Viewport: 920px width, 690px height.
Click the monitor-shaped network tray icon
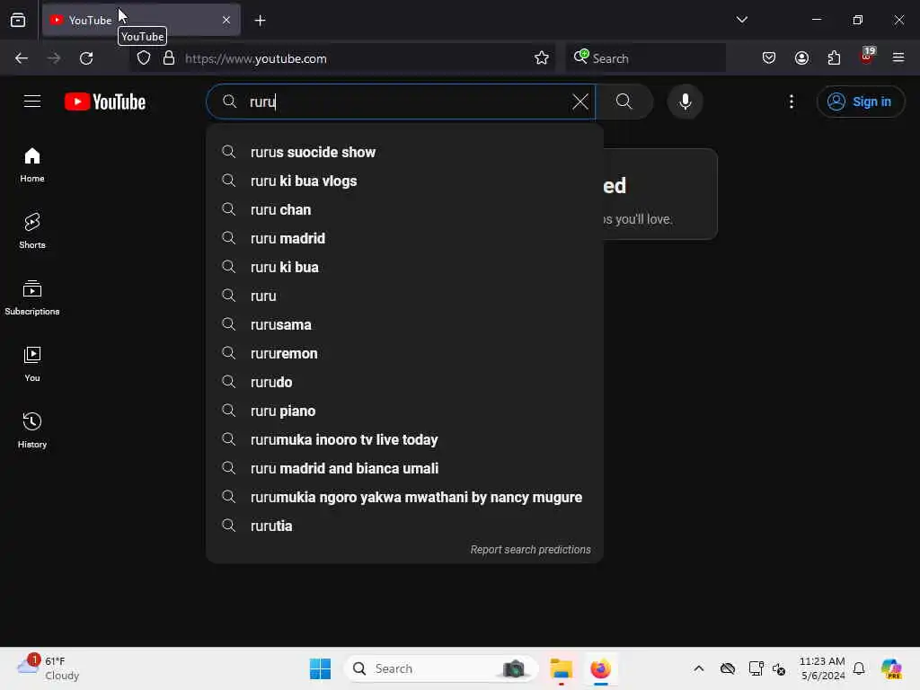(x=756, y=668)
